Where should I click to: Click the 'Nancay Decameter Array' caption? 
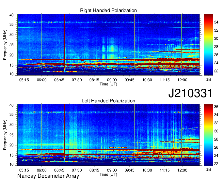48,176
